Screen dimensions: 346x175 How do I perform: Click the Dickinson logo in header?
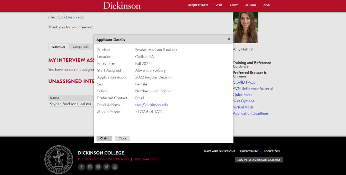122,6
